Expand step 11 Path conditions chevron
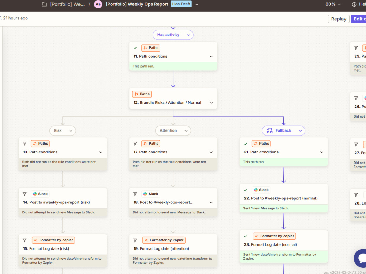366x274 pixels. [x=211, y=56]
